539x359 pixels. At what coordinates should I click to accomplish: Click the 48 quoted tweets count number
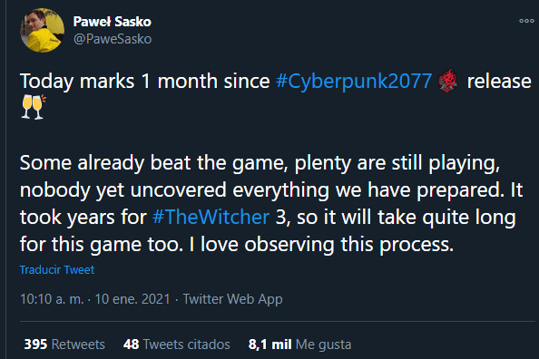tap(132, 344)
